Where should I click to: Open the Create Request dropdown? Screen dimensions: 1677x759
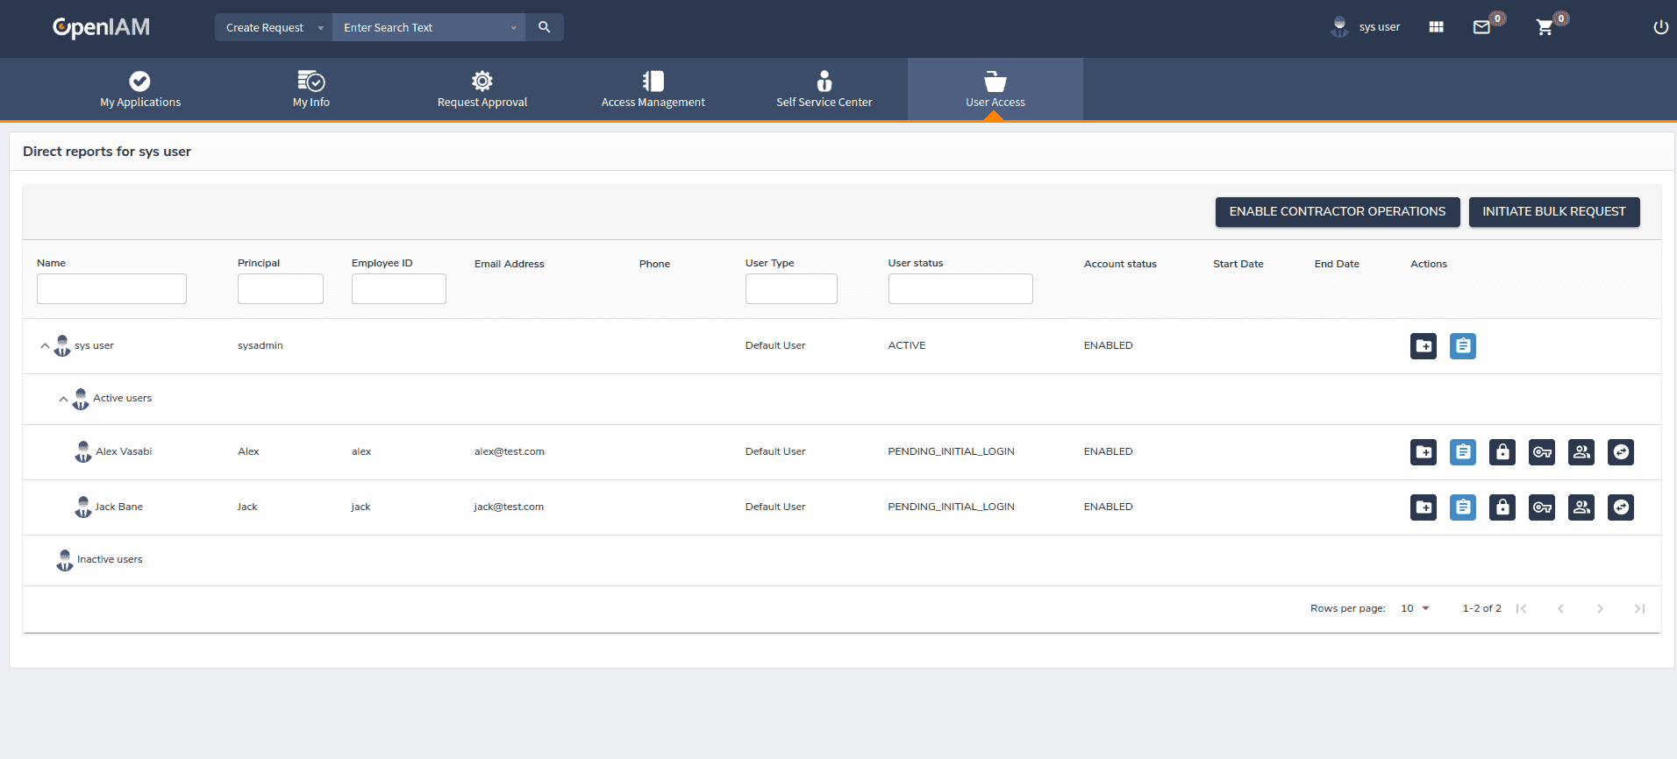(274, 27)
